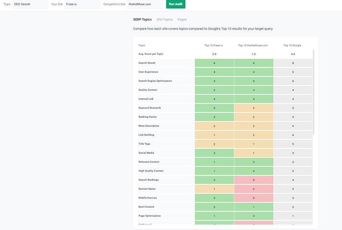Switch to the Site Topics tab

[x=165, y=20]
